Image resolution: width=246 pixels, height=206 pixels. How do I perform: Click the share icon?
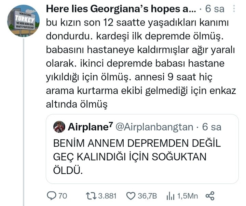[x=210, y=195]
